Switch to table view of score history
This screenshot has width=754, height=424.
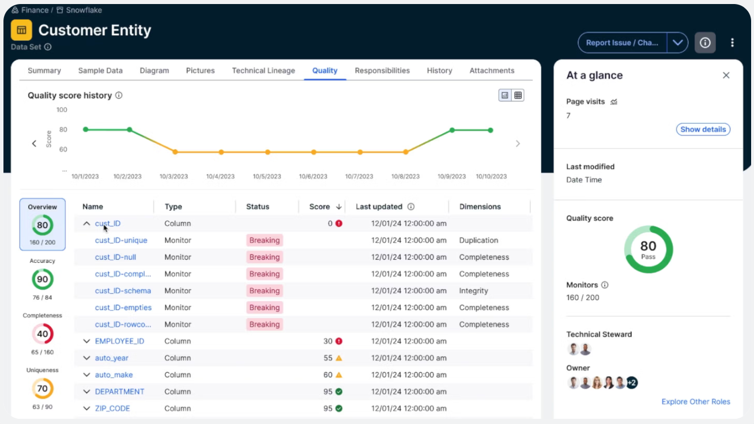pos(518,96)
